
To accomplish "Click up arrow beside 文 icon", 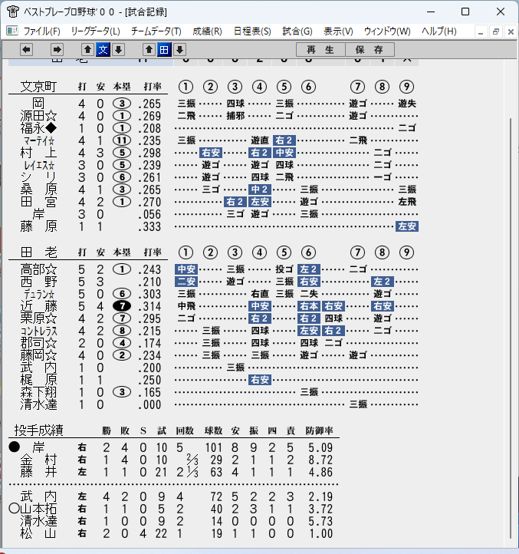I will tap(87, 49).
